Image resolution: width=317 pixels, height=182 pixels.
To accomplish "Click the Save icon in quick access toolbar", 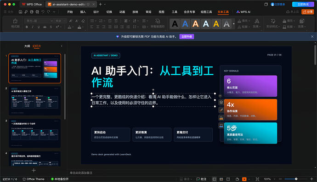I will [20, 12].
